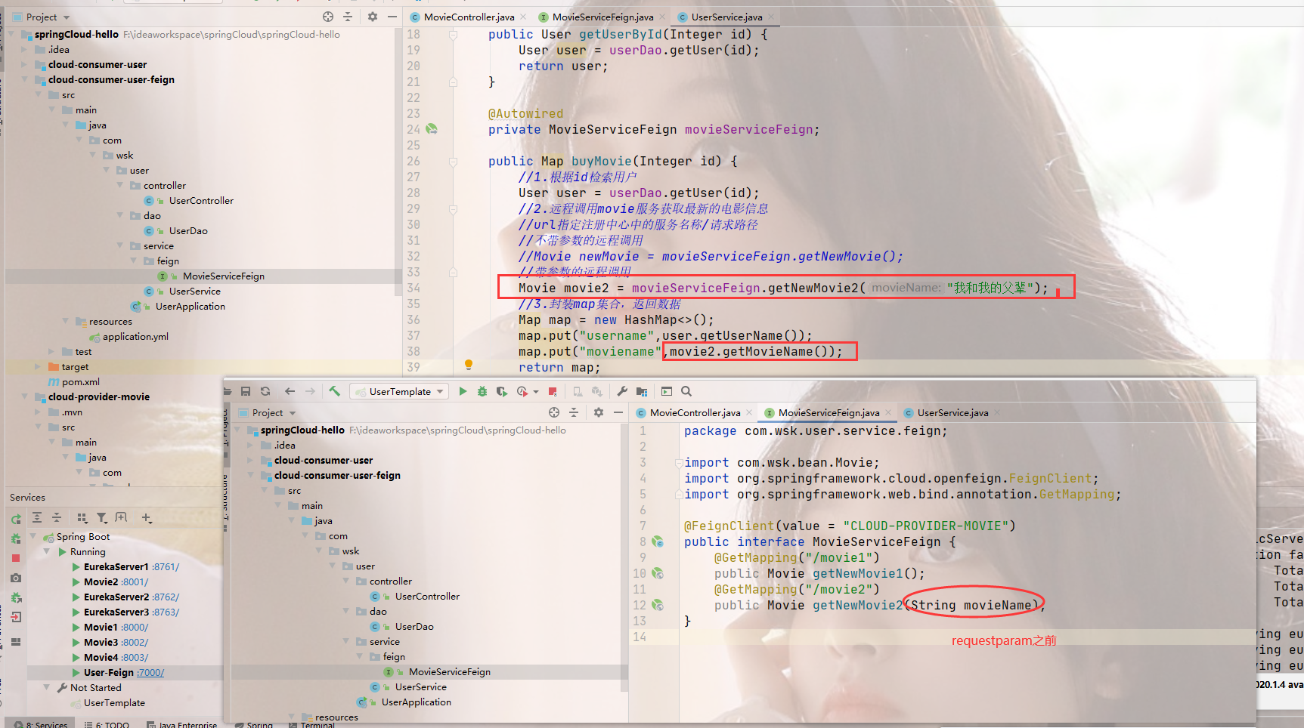Stop the running process with red square icon
The height and width of the screenshot is (728, 1304).
pos(553,391)
